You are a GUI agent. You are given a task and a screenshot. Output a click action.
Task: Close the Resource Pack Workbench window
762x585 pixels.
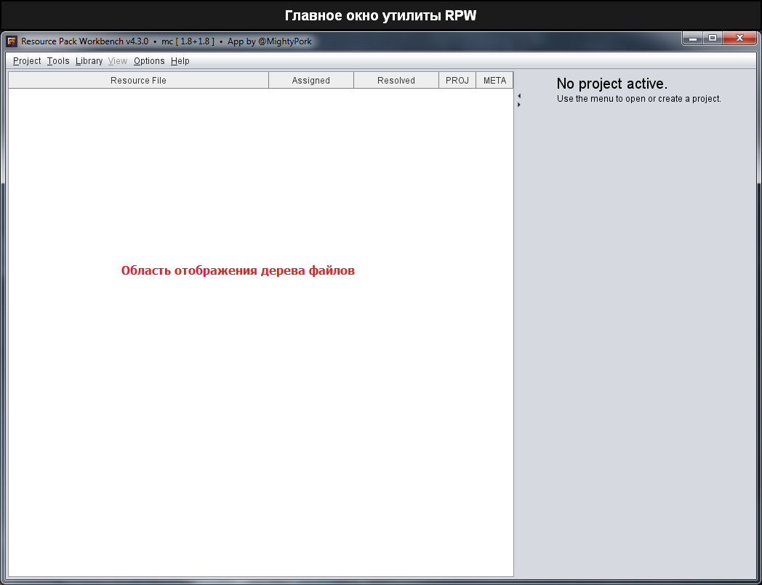(x=739, y=39)
